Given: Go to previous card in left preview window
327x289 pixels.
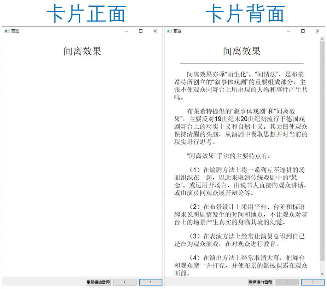Looking at the screenshot, I should coord(125,282).
